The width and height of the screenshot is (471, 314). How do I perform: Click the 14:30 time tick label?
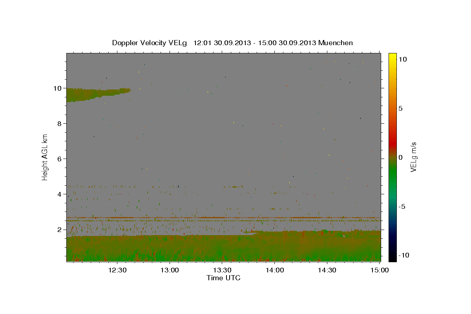click(327, 270)
